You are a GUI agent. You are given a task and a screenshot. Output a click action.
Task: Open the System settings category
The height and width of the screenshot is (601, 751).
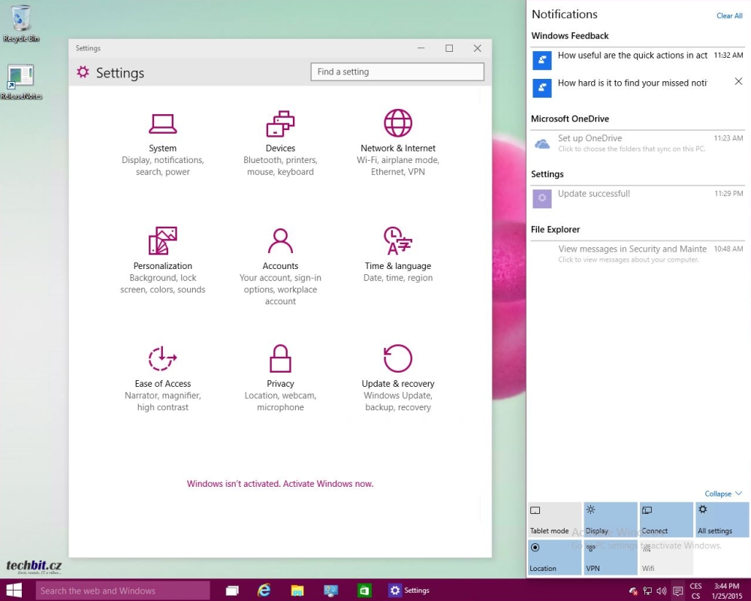[x=163, y=143]
